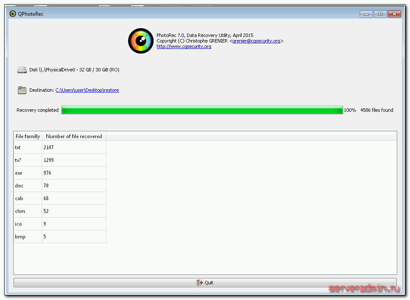
Task: Click the green recovery progress bar
Action: [x=202, y=110]
